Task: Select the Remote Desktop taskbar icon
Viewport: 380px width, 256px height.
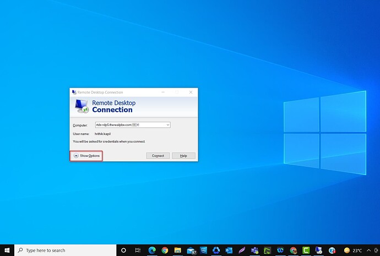Action: click(x=319, y=250)
